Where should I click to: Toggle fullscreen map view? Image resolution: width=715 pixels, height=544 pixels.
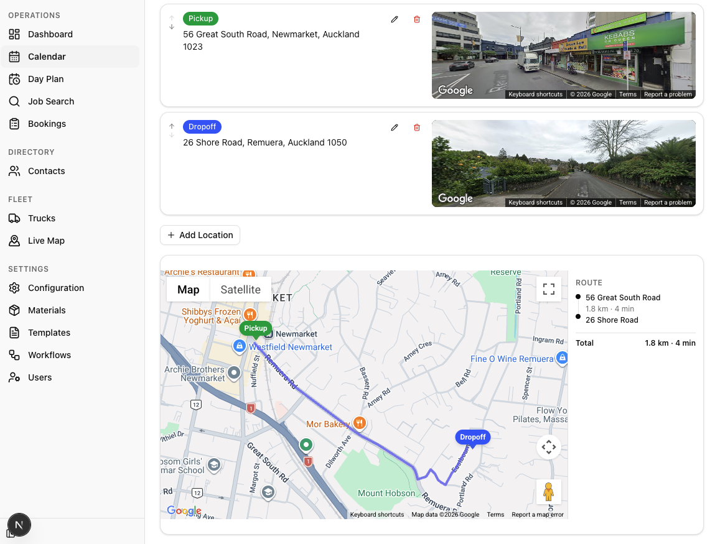[549, 289]
